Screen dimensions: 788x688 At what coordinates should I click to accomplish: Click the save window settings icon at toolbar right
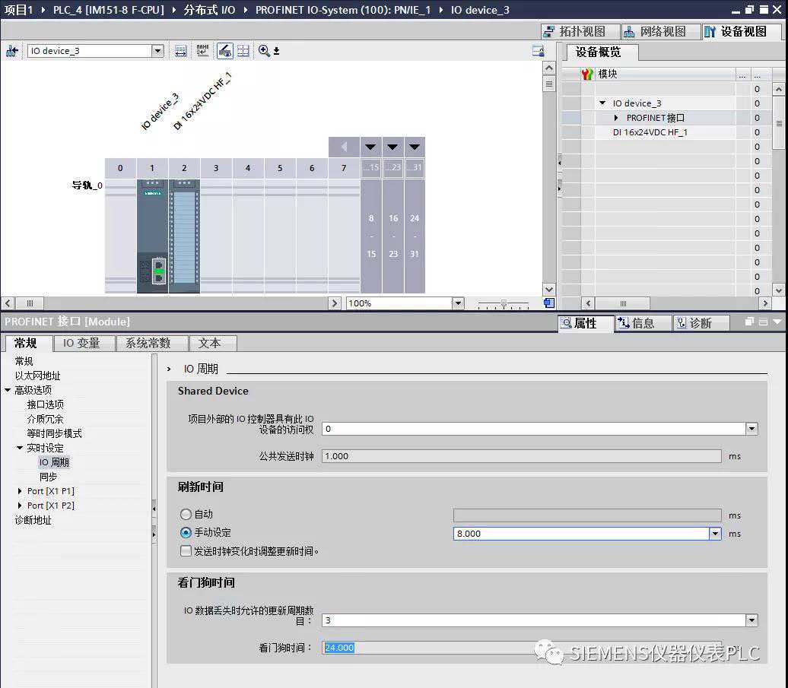(x=538, y=51)
